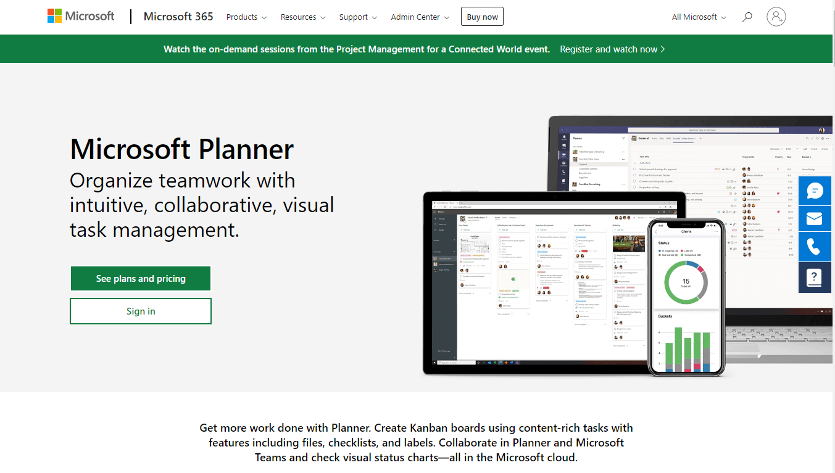Open the search by clicking the magnifier icon
Image resolution: width=835 pixels, height=473 pixels.
747,17
